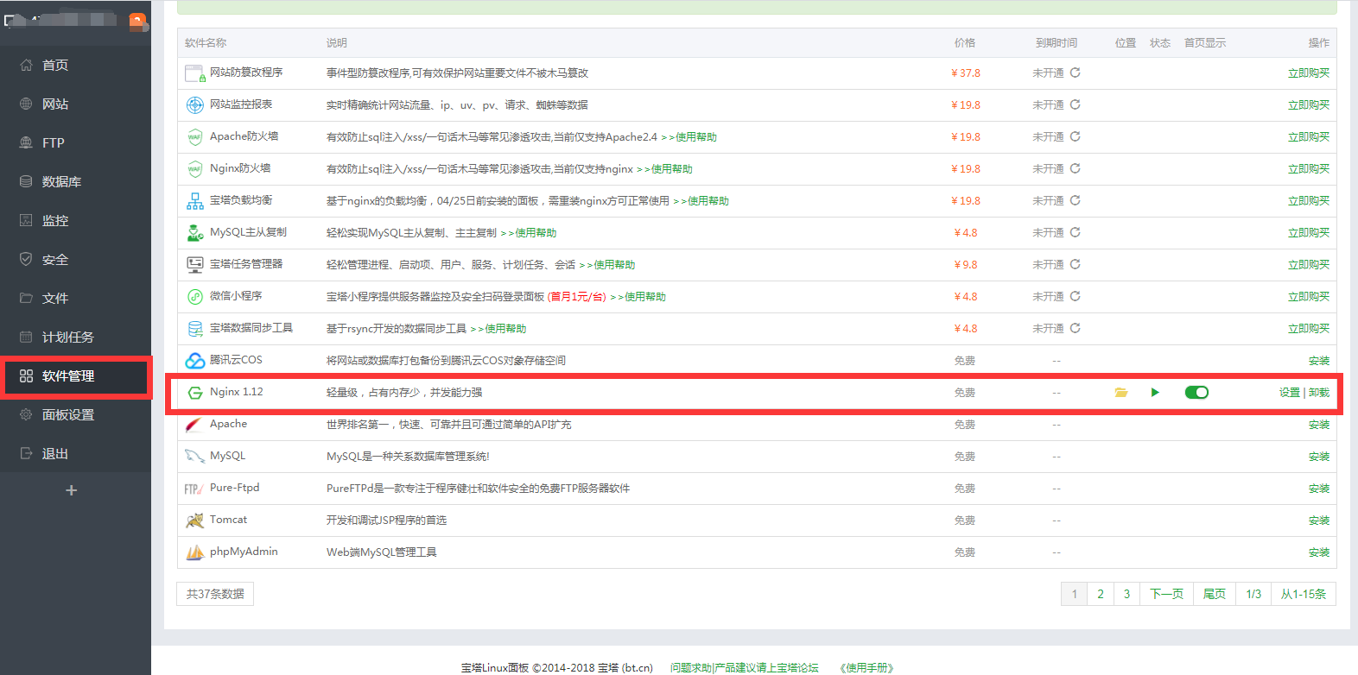This screenshot has height=675, width=1358.
Task: Click the 网站监控报表 row icon
Action: coord(195,105)
